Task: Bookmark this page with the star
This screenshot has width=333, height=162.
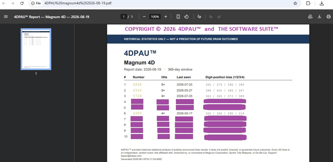Action: tap(295, 3)
